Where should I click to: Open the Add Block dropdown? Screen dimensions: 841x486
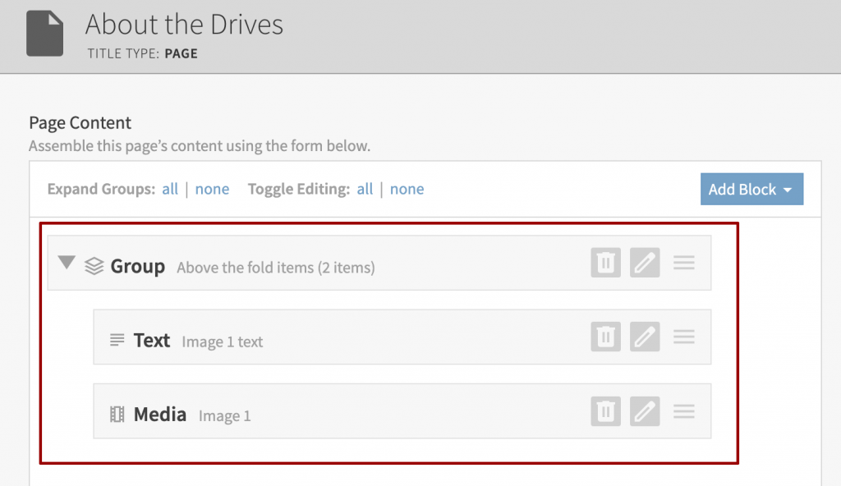pyautogui.click(x=751, y=189)
